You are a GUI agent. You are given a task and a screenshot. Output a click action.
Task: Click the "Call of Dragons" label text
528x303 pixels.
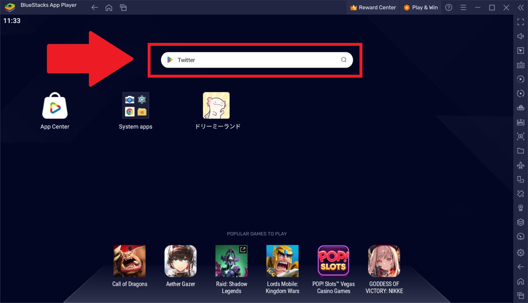pos(130,284)
